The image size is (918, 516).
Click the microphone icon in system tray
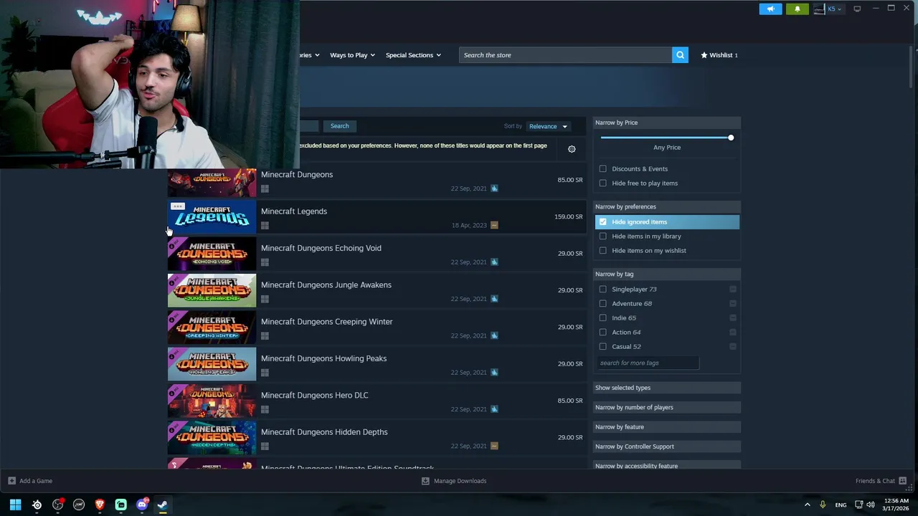(823, 505)
